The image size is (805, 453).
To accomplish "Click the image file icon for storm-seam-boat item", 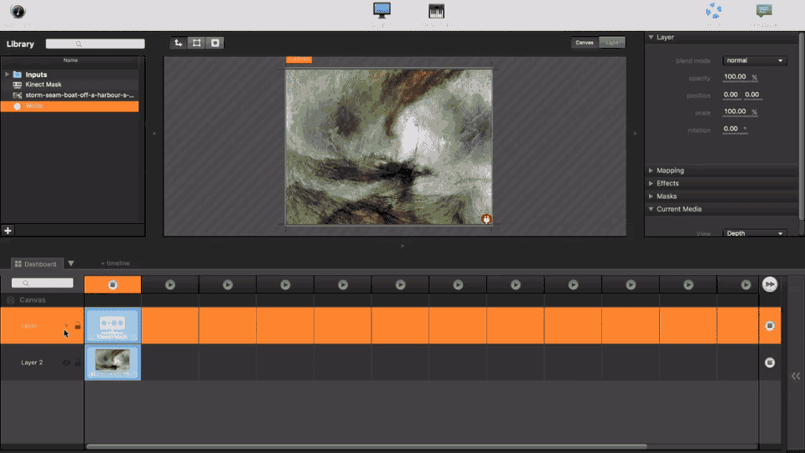I will click(17, 95).
